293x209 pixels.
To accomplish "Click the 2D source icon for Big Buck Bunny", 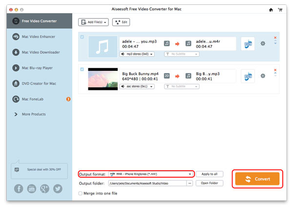I will coord(167,76).
